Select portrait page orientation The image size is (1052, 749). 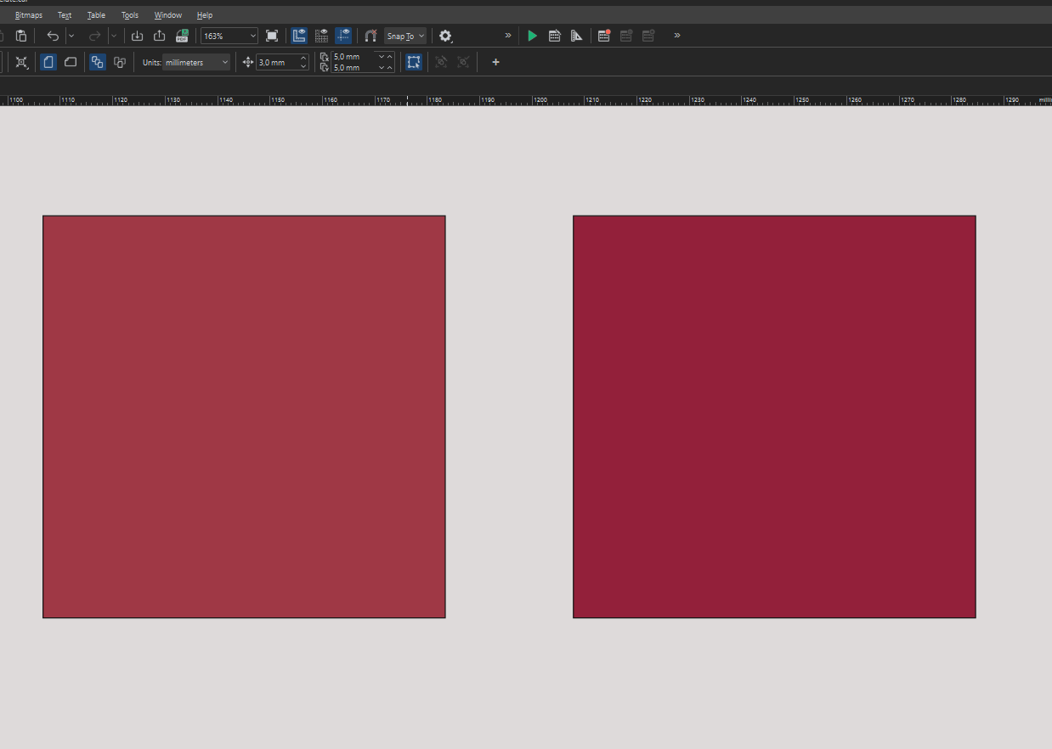coord(48,62)
